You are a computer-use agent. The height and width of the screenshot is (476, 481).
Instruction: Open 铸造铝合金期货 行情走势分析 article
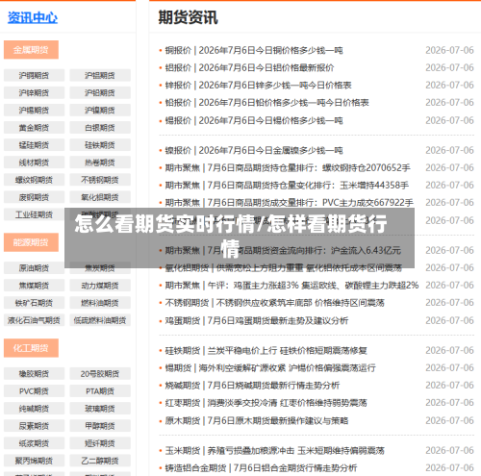click(261, 467)
